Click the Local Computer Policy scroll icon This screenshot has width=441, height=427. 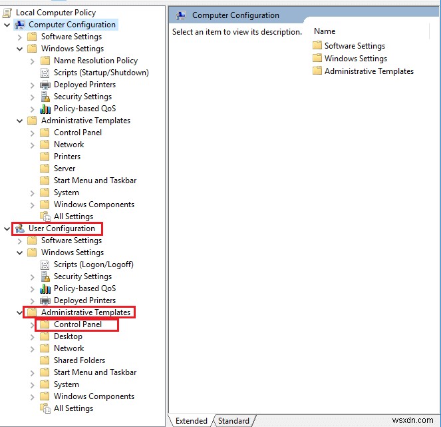(x=7, y=13)
